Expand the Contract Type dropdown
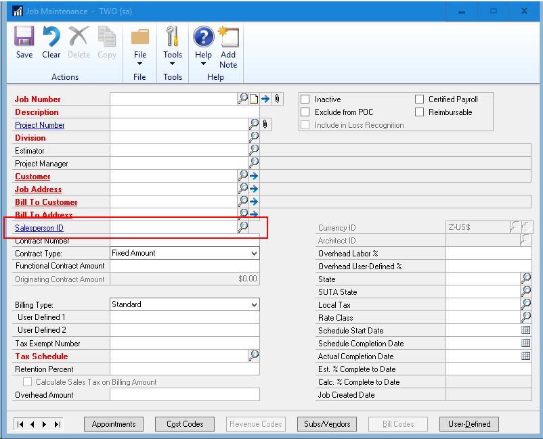The width and height of the screenshot is (543, 439). tap(254, 253)
